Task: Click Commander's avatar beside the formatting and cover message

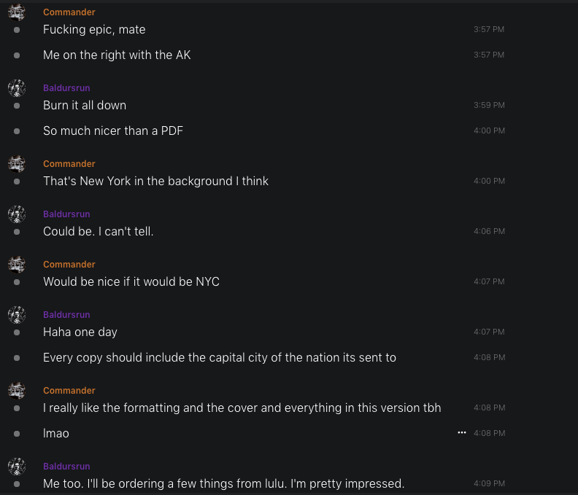Action: click(17, 391)
